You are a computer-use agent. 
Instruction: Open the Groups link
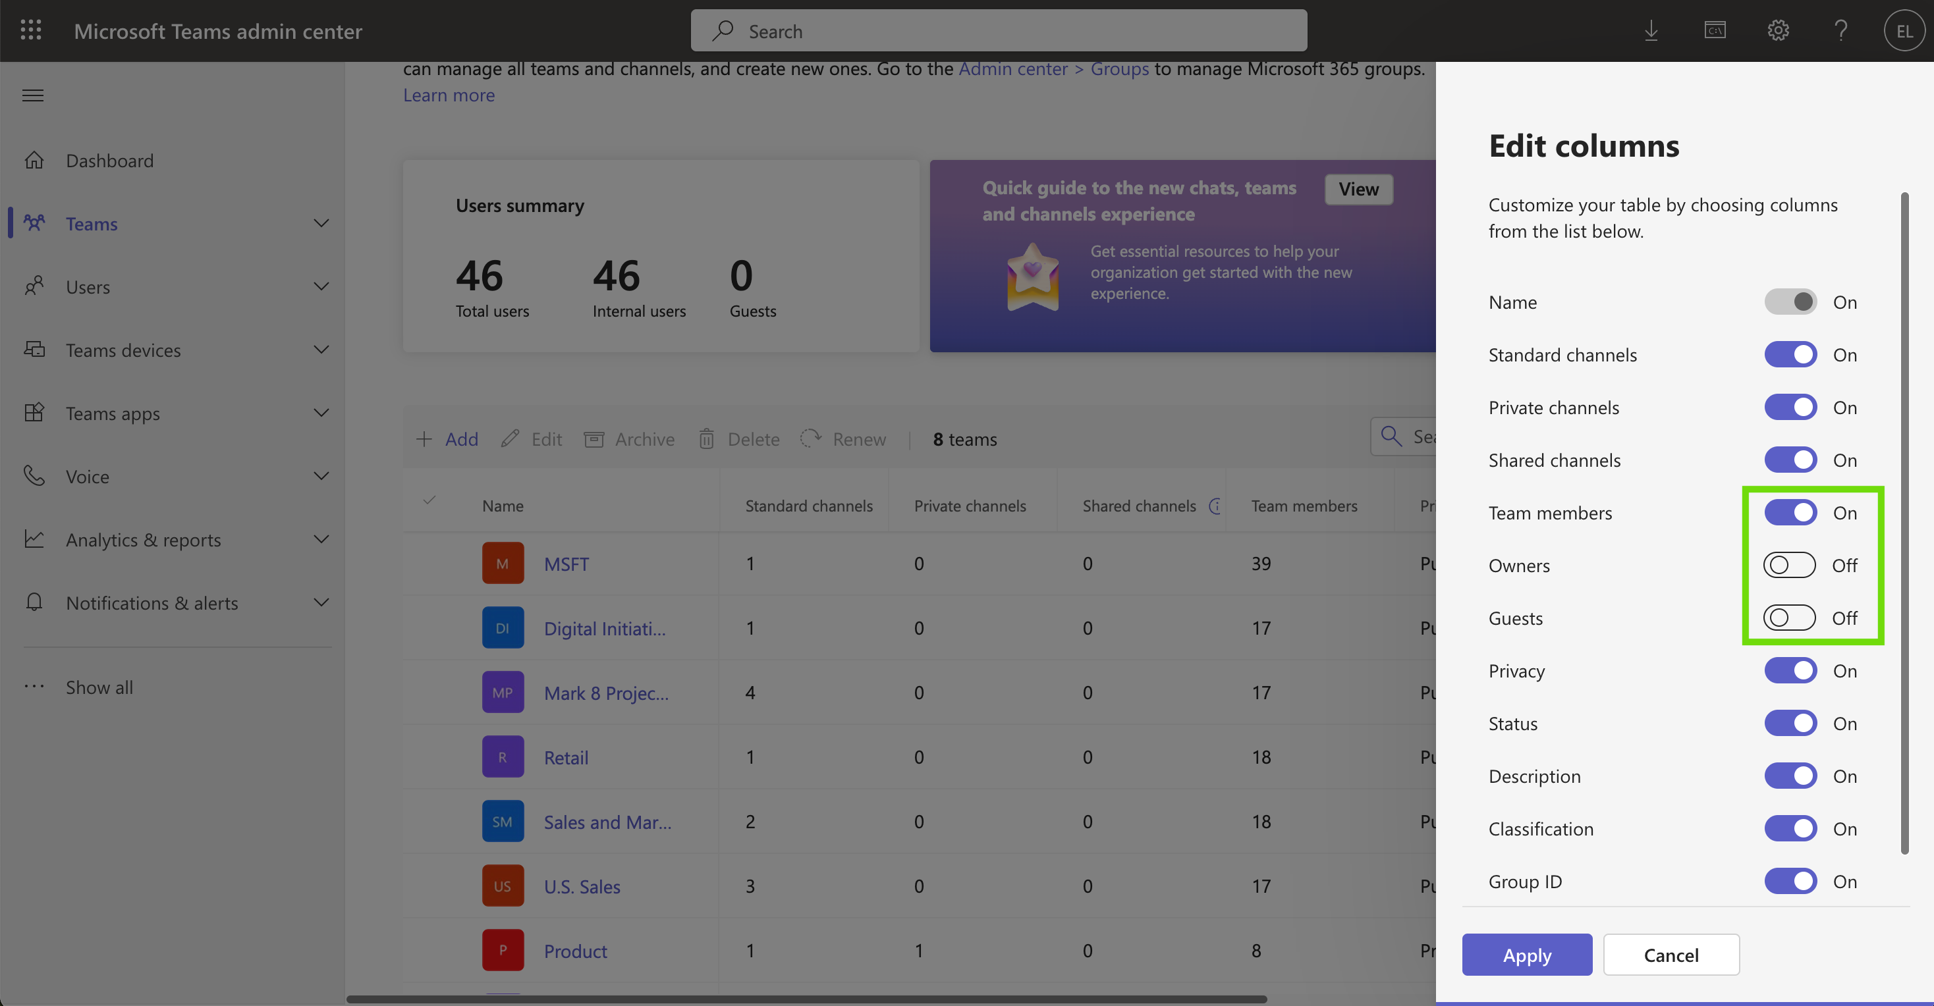point(1119,69)
